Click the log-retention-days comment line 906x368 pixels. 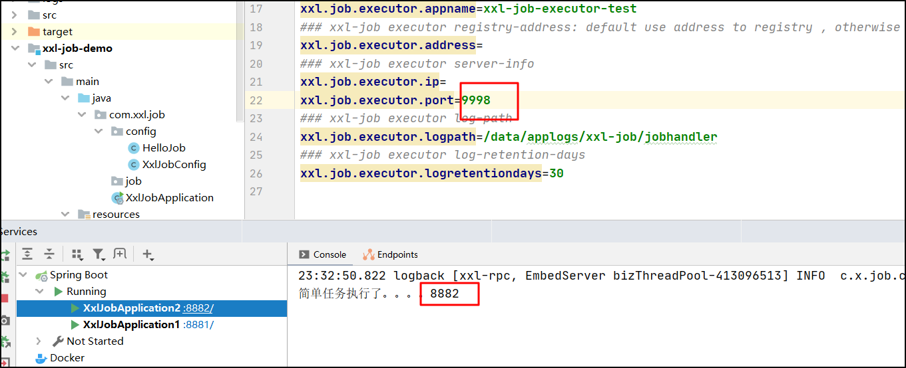coord(443,155)
